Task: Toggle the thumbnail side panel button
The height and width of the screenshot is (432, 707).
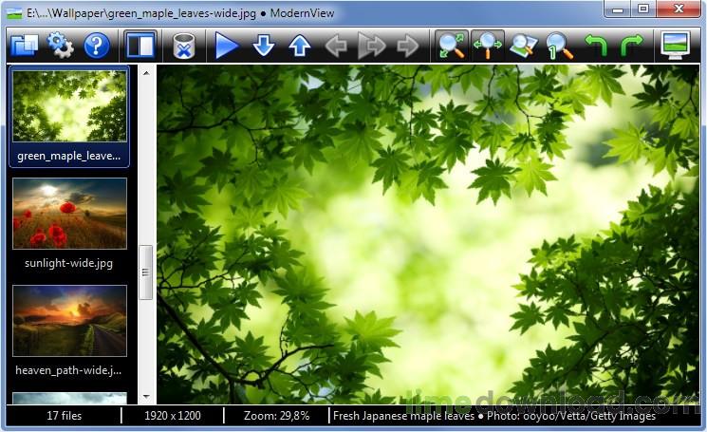Action: point(140,45)
